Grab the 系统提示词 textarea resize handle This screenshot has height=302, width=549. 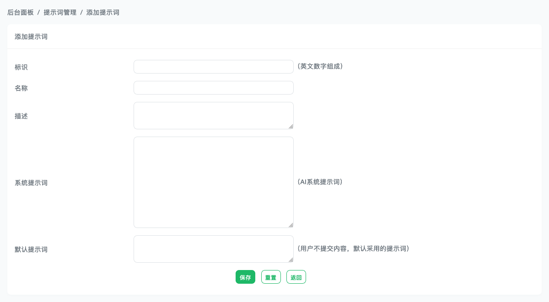coord(291,225)
